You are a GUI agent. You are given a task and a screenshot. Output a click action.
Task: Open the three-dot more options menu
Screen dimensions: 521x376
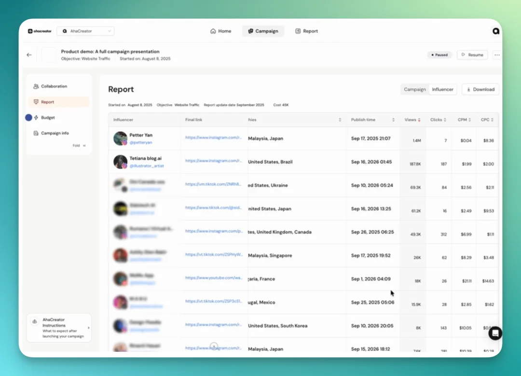tap(497, 55)
